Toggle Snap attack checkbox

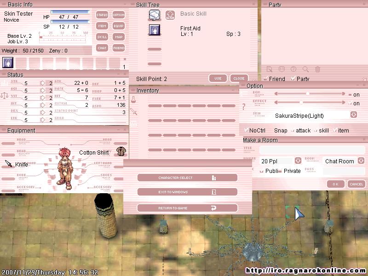(293, 131)
